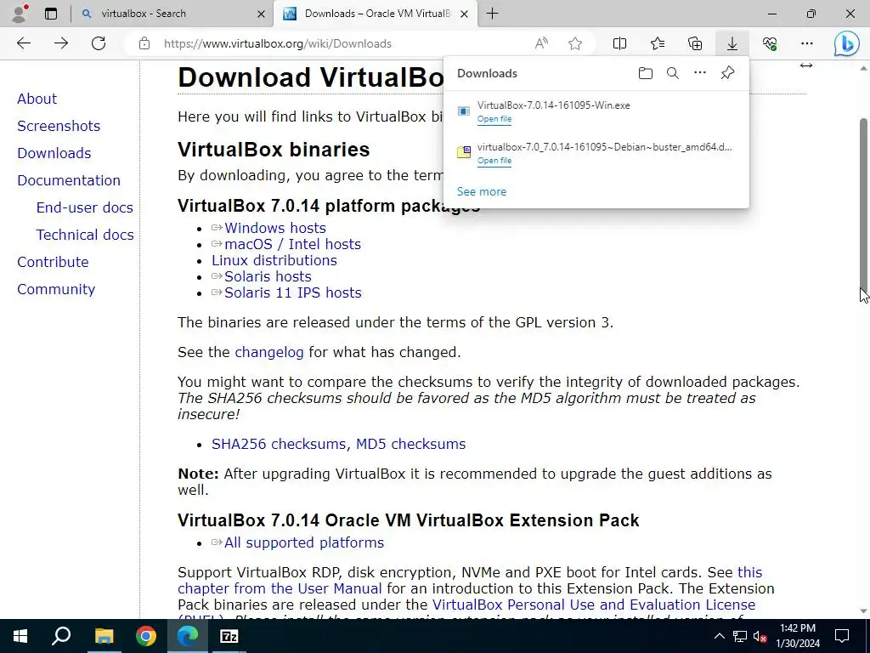
Task: Click the address bar URL
Action: [278, 43]
